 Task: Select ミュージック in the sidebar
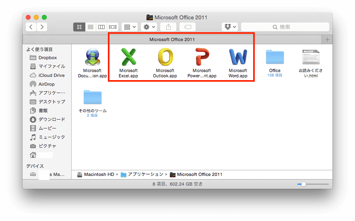(47, 137)
